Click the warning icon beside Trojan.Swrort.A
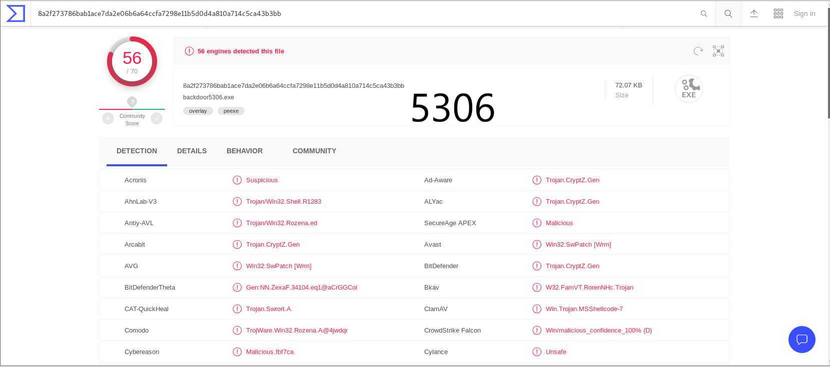The image size is (830, 367). pos(237,309)
